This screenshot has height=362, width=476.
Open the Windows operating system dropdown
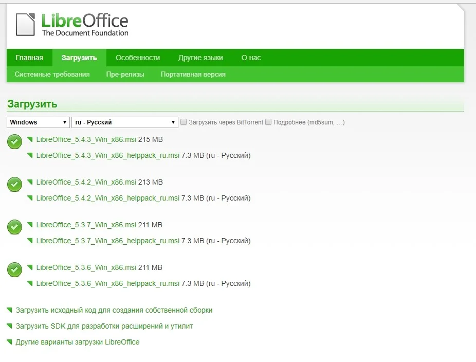(x=38, y=122)
